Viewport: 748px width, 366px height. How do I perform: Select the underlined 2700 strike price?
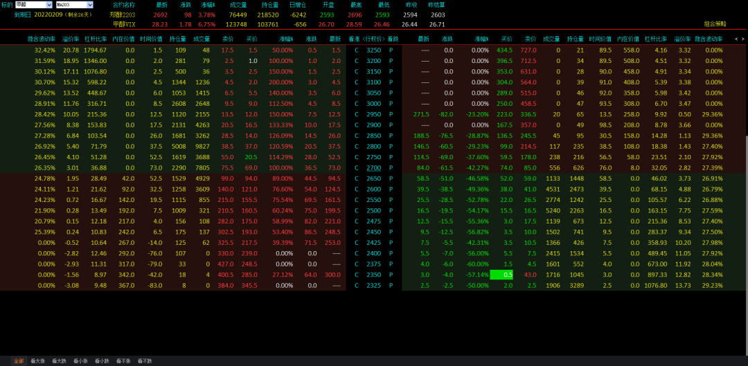click(x=373, y=167)
